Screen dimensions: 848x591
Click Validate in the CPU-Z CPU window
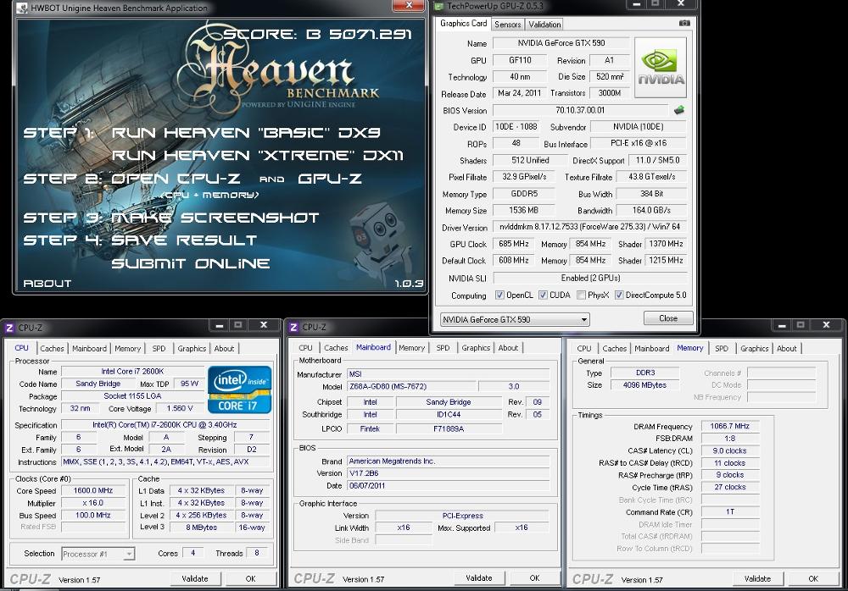coord(195,578)
